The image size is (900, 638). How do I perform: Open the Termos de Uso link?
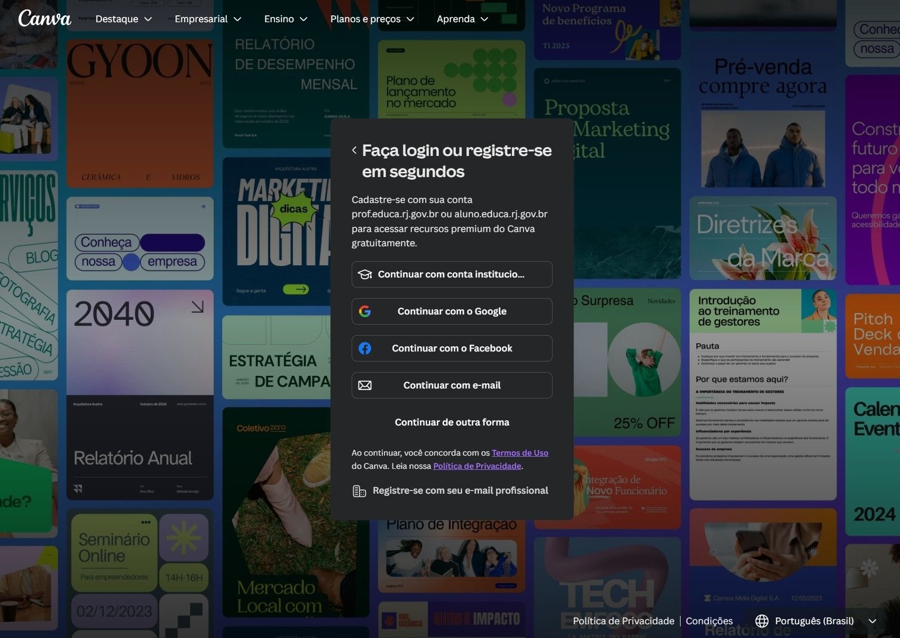tap(520, 453)
